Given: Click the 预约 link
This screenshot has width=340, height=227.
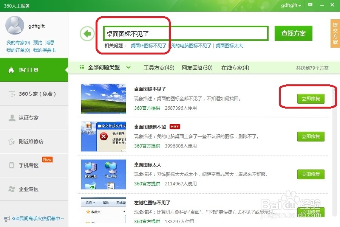Looking at the screenshot, I should (38, 43).
